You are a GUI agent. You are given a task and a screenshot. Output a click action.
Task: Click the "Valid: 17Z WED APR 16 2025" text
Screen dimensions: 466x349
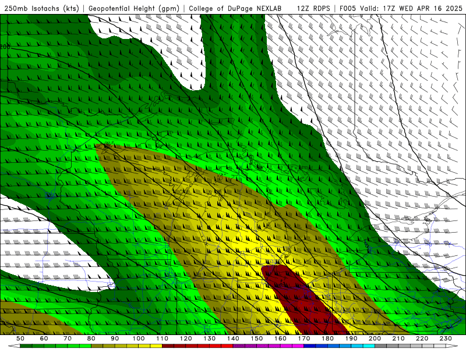411,9
